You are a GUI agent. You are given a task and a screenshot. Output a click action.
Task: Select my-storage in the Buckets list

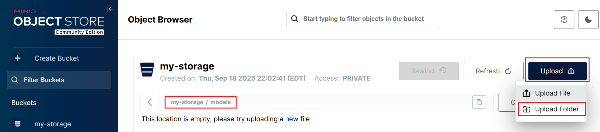point(53,124)
